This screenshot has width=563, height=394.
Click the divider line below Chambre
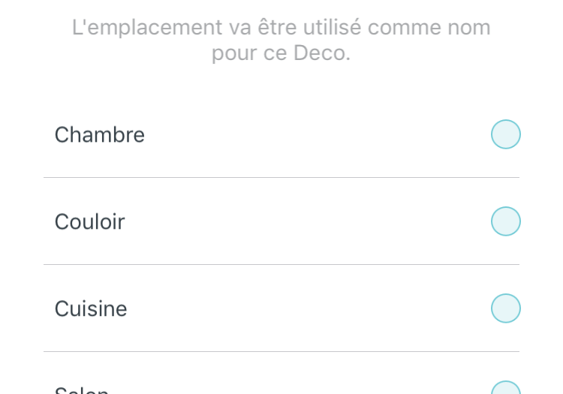click(281, 178)
